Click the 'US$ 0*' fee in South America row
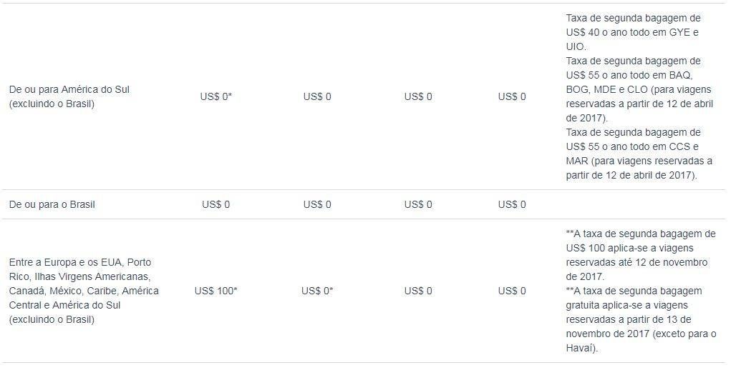This screenshot has width=731, height=370. (x=216, y=96)
